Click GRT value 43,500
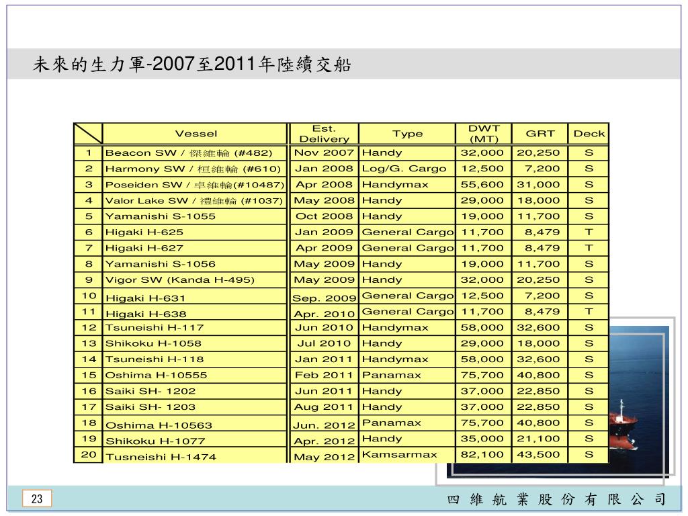 [540, 455]
